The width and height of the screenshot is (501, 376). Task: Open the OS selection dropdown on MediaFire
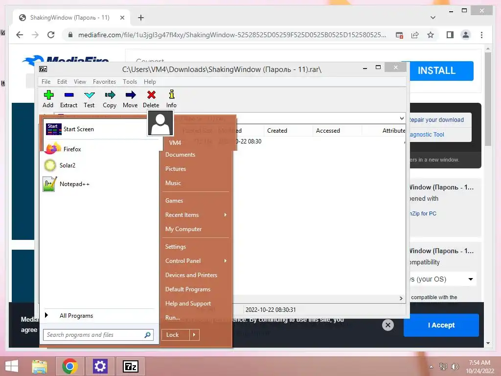point(442,279)
